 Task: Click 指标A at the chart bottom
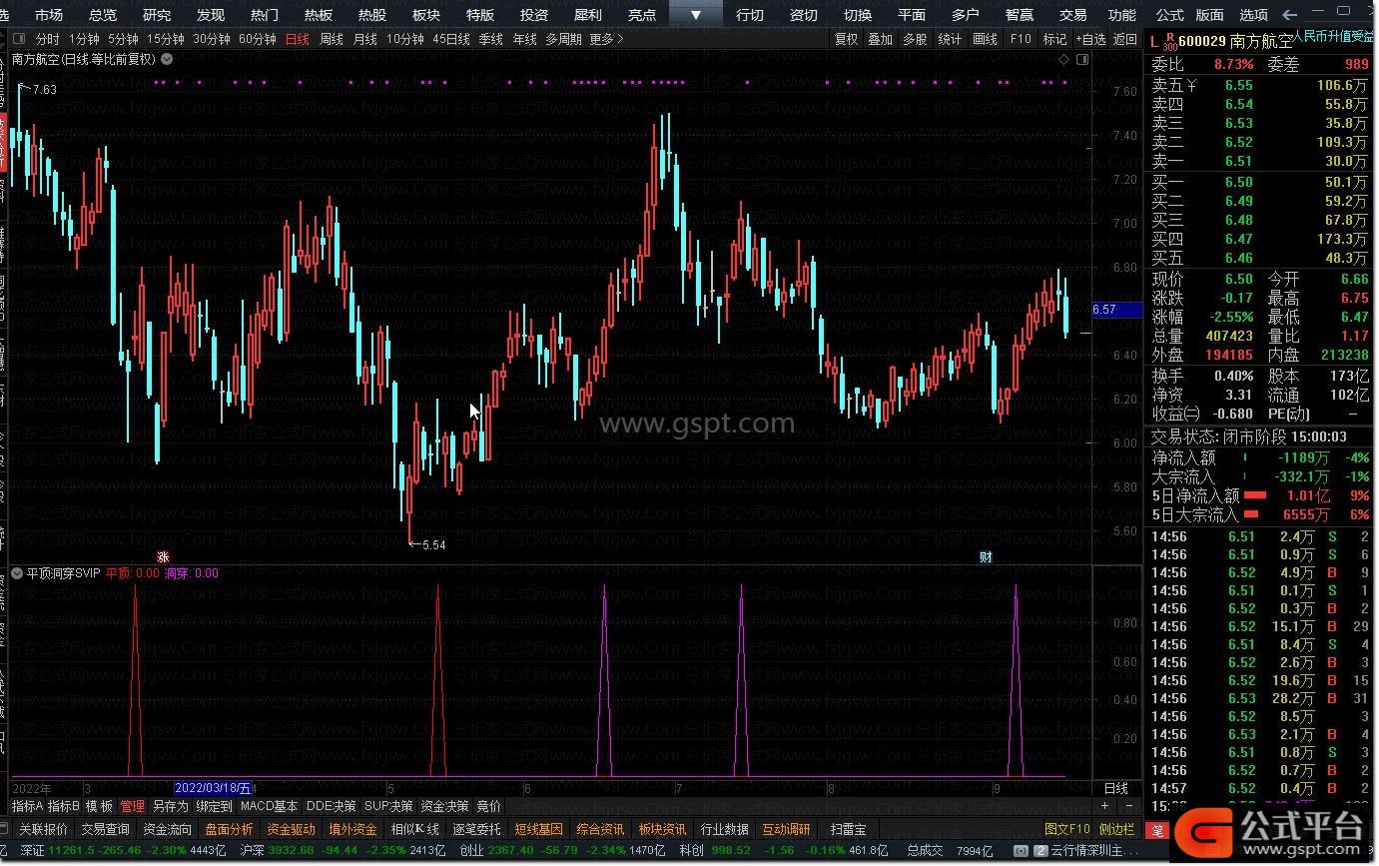coord(27,806)
